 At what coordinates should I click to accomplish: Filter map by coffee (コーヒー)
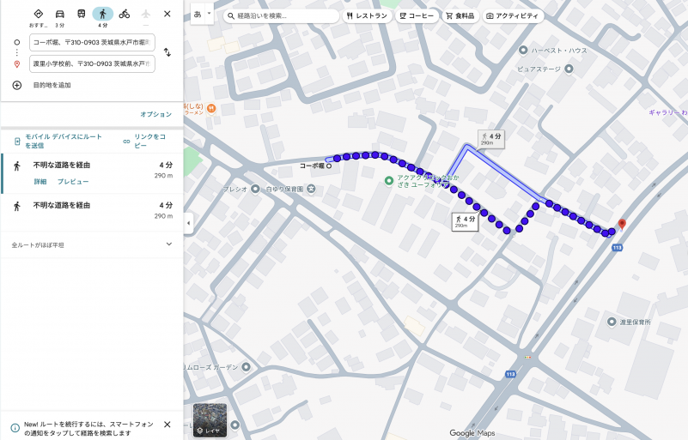[417, 16]
